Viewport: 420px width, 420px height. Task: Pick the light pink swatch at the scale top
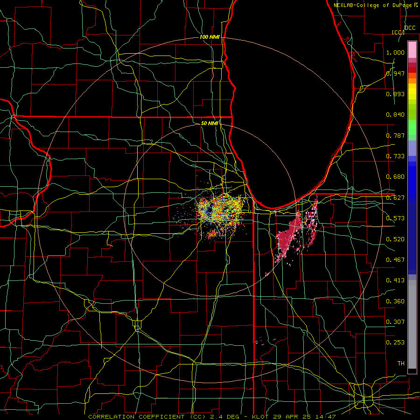tap(412, 49)
